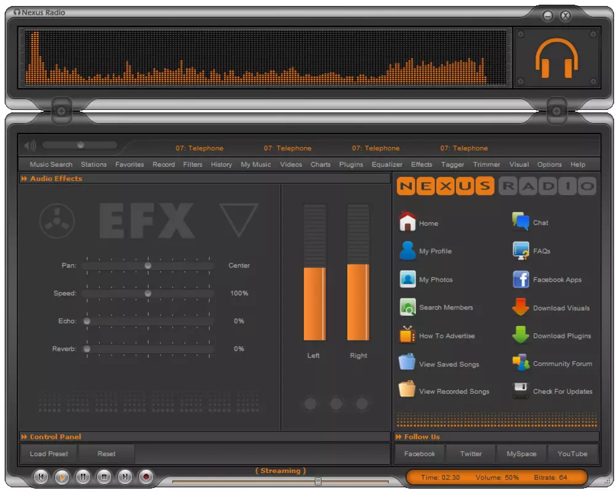Open the Record menu
Screen dimensions: 616x492
pyautogui.click(x=164, y=165)
